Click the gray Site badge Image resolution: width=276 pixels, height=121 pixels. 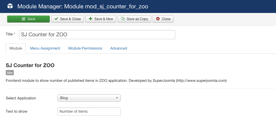click(x=10, y=73)
